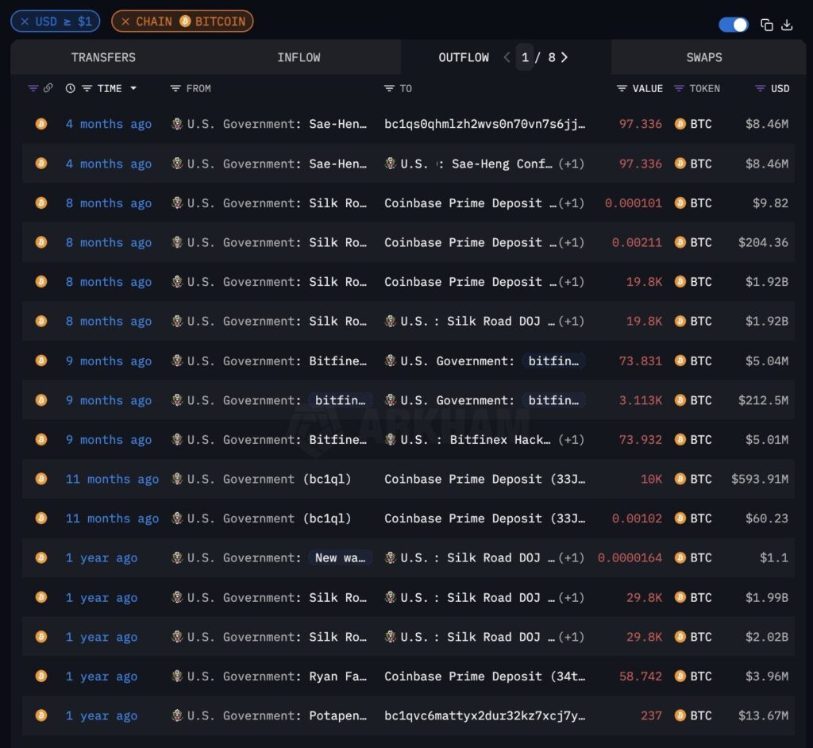The image size is (813, 748).
Task: Switch to the INFLOW tab
Action: (299, 57)
